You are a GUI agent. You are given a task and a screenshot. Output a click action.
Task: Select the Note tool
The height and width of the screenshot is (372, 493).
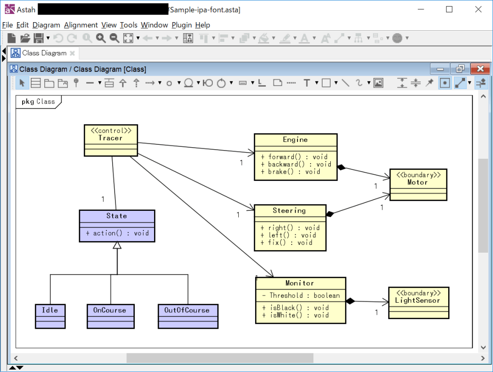click(277, 83)
